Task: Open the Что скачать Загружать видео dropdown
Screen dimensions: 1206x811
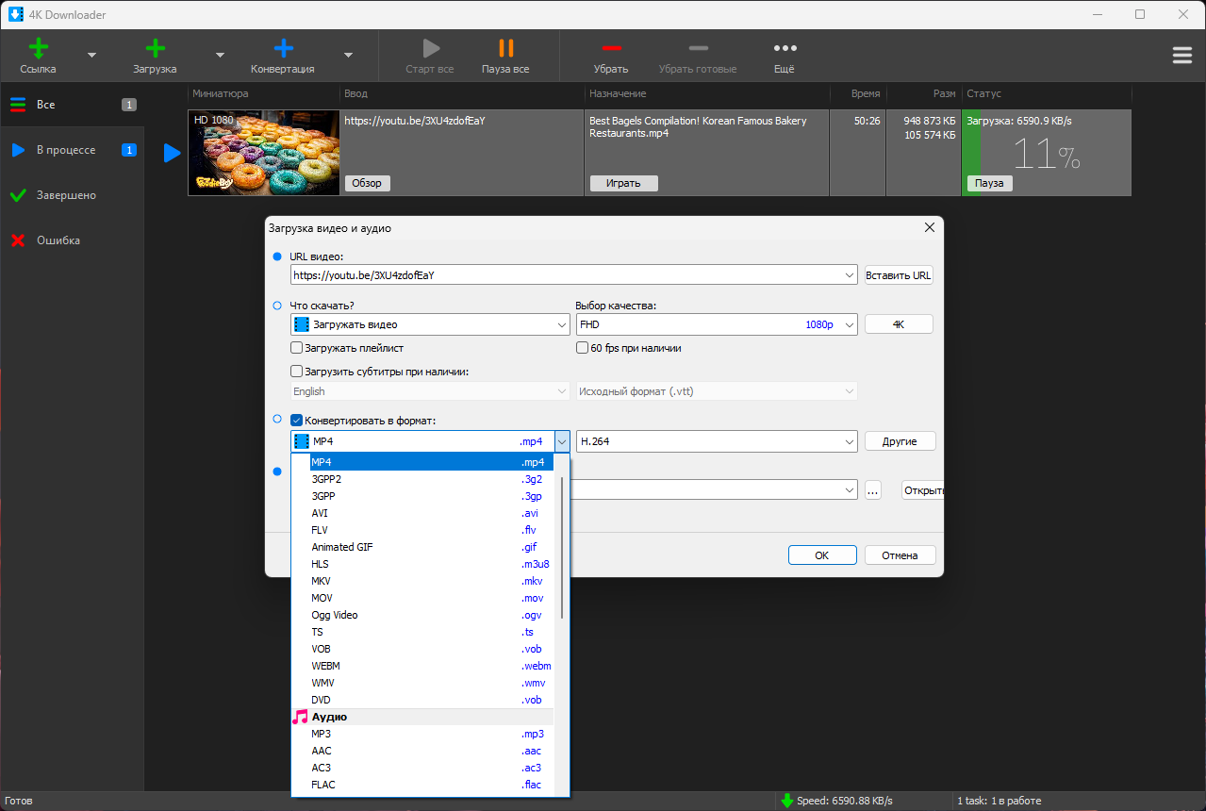Action: pyautogui.click(x=562, y=324)
